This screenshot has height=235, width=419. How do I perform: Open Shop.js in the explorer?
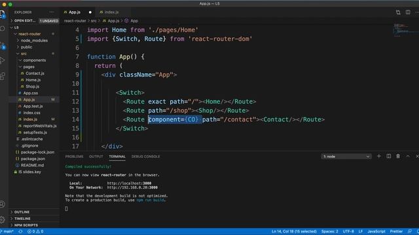pyautogui.click(x=32, y=86)
